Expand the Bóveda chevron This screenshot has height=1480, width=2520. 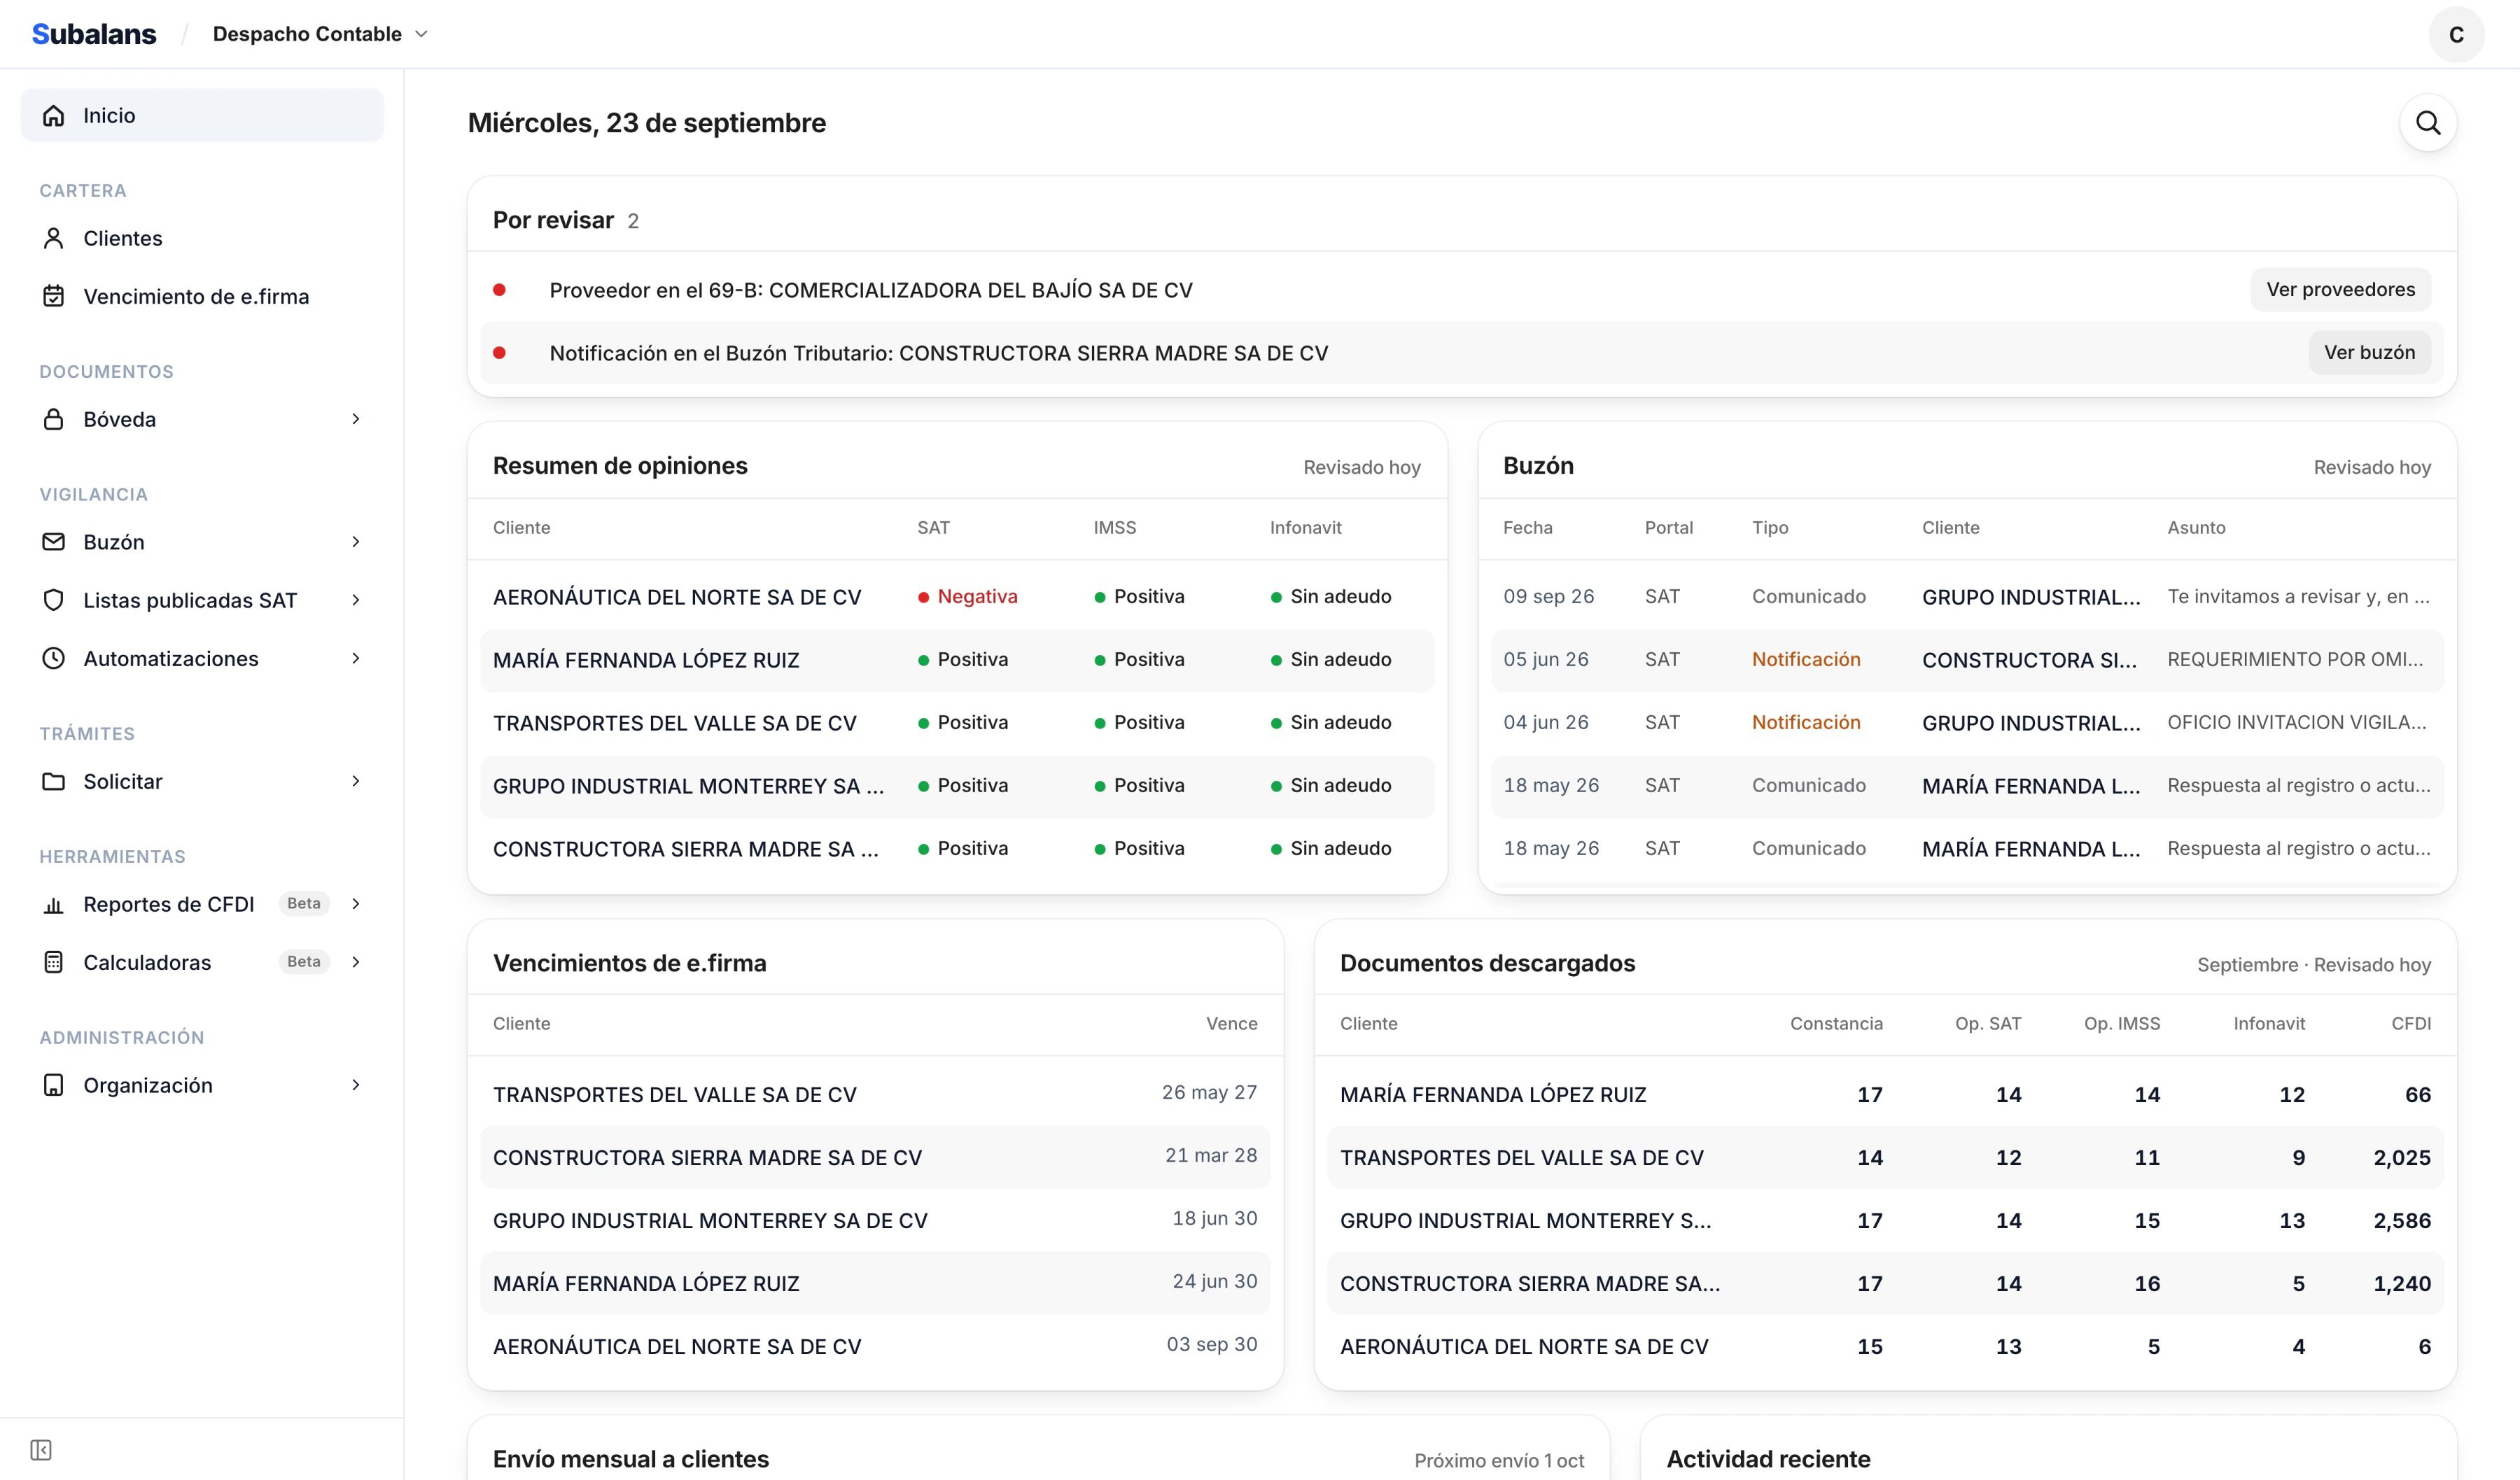[x=356, y=419]
